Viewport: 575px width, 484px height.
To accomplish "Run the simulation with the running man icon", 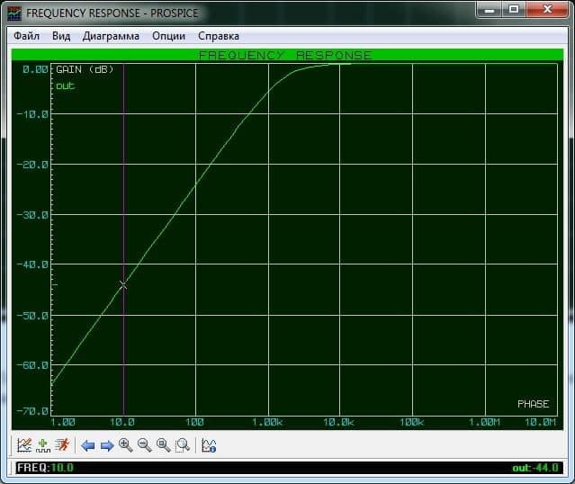I will (62, 444).
